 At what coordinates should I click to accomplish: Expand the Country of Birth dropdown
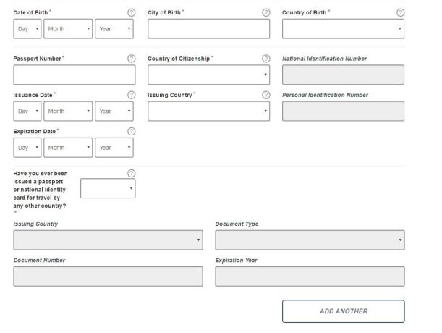pyautogui.click(x=343, y=29)
